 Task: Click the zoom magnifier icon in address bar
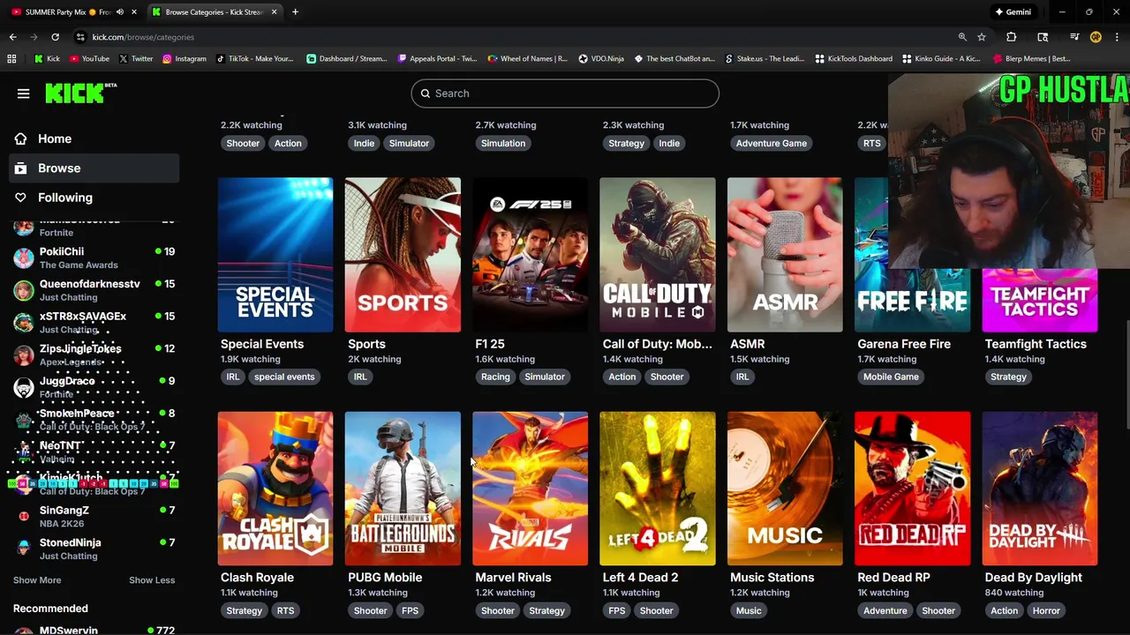coord(962,37)
